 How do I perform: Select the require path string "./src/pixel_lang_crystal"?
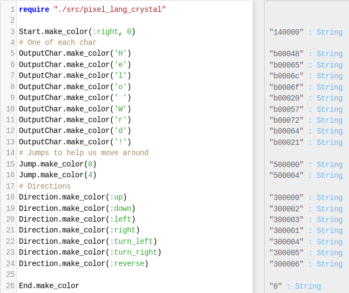click(110, 10)
